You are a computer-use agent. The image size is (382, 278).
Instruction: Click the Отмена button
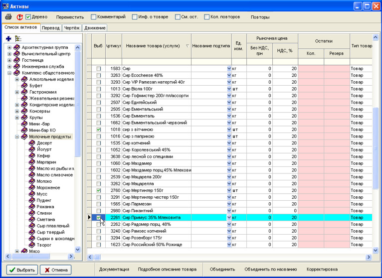(x=55, y=270)
